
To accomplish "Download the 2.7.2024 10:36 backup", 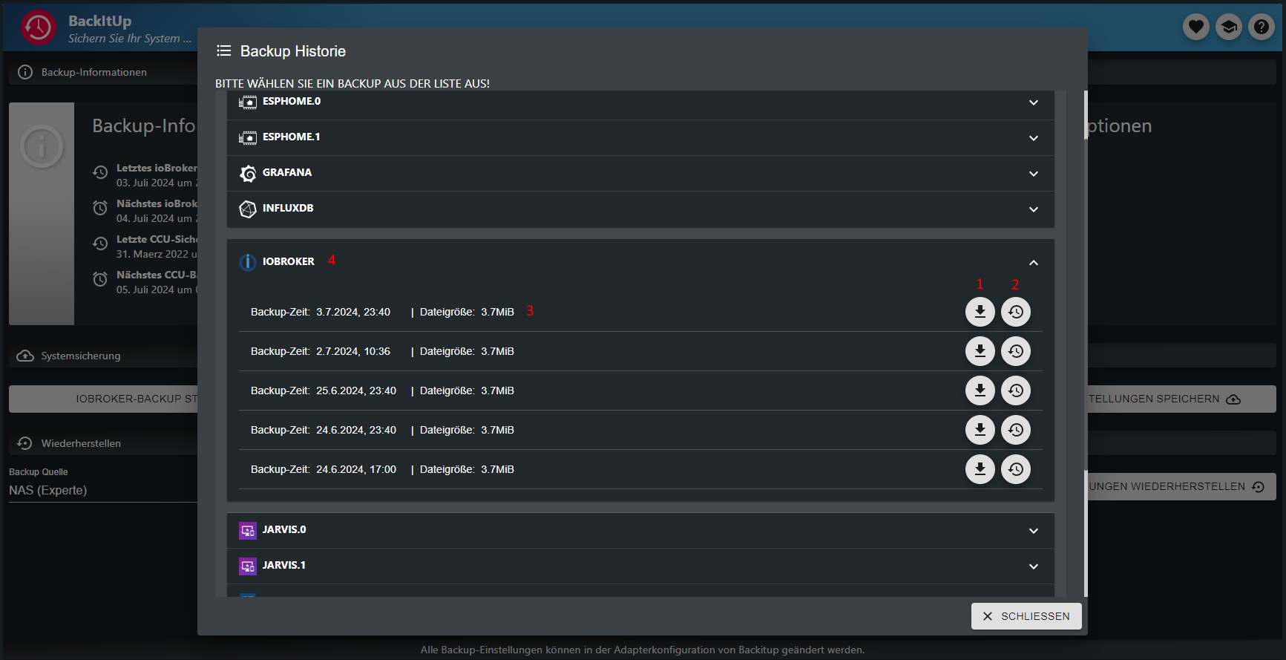I will pos(980,351).
